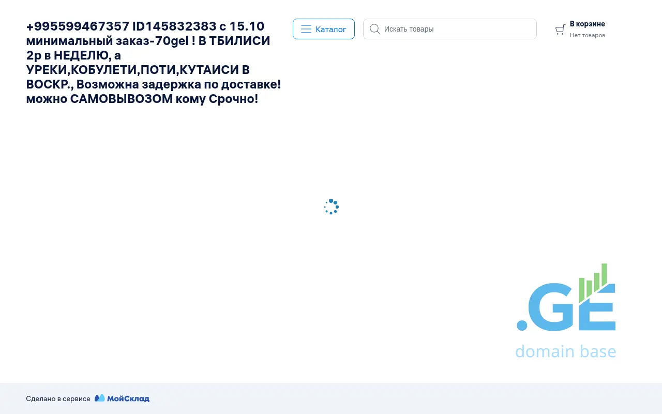Click the blue dot of the .GE logo
This screenshot has width=662, height=414.
coord(522,325)
